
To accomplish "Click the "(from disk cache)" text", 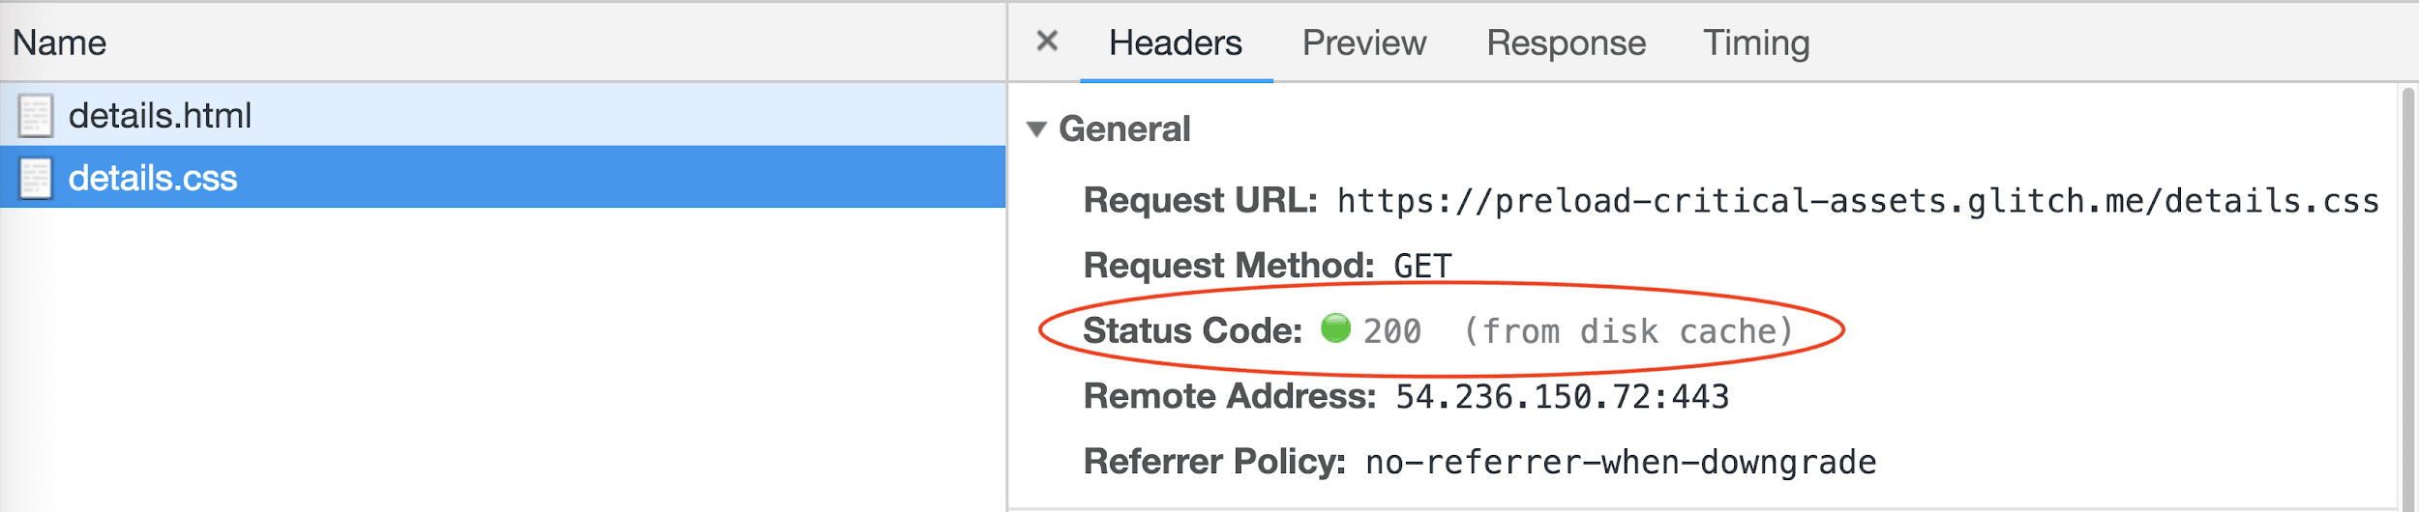I will coord(1628,331).
